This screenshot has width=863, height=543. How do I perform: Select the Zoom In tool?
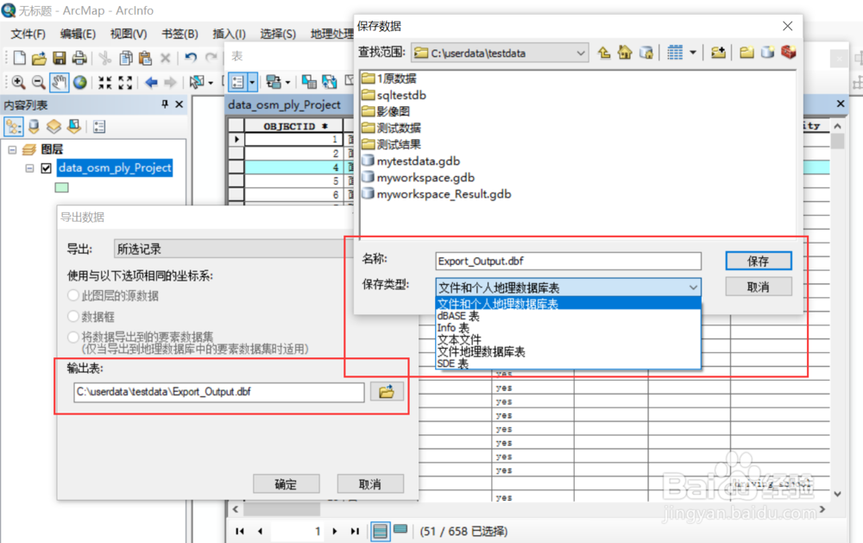tap(17, 83)
